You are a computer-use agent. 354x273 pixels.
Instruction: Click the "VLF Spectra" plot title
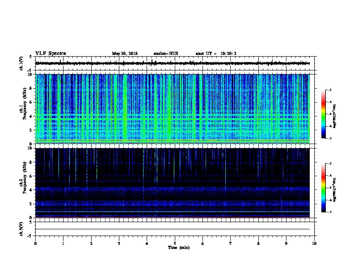point(51,54)
